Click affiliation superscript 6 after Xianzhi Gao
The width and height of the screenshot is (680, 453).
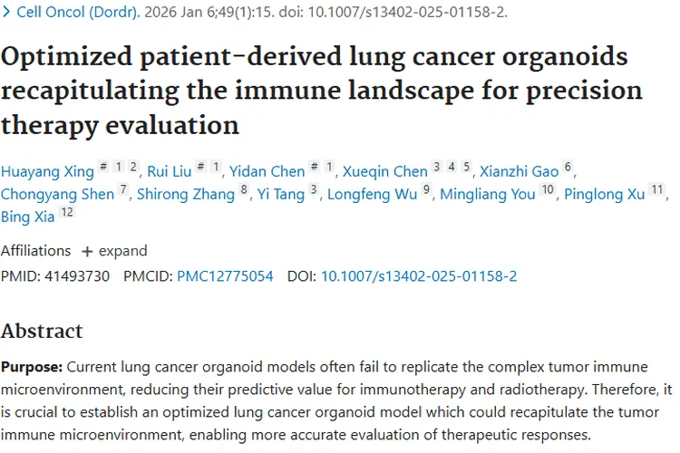568,167
